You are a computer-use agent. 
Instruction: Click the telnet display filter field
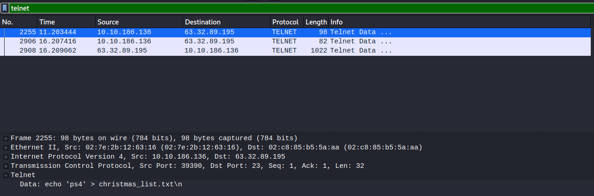tap(296, 8)
